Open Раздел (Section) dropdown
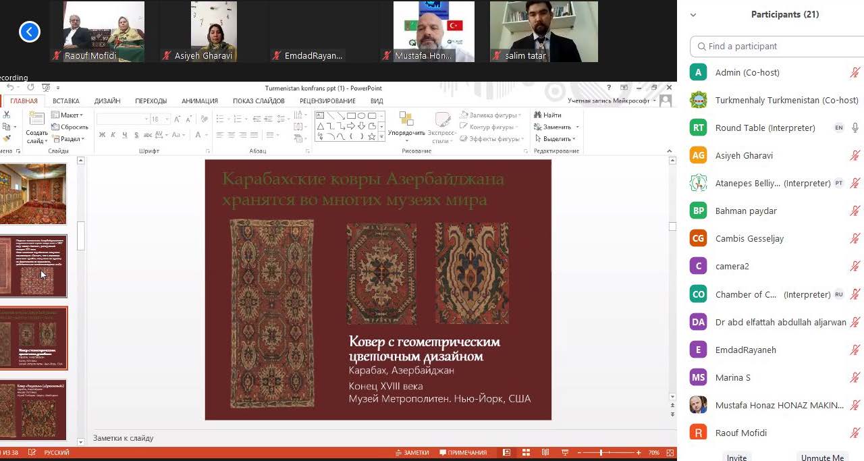864x461 pixels. coord(68,139)
